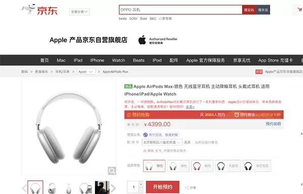Open the Apple brand breadcrumb dropdown
Screen dimensions: 303x194
86,72
